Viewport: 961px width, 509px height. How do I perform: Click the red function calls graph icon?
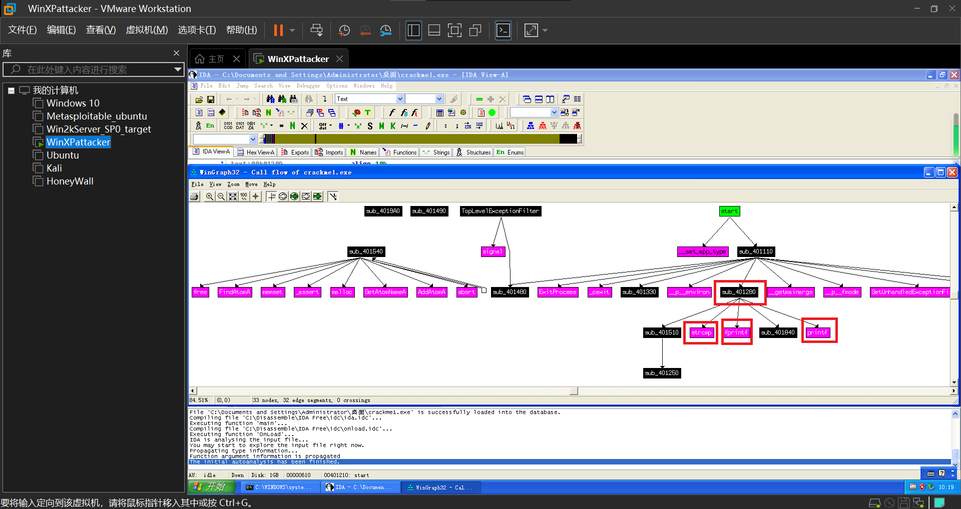[543, 126]
